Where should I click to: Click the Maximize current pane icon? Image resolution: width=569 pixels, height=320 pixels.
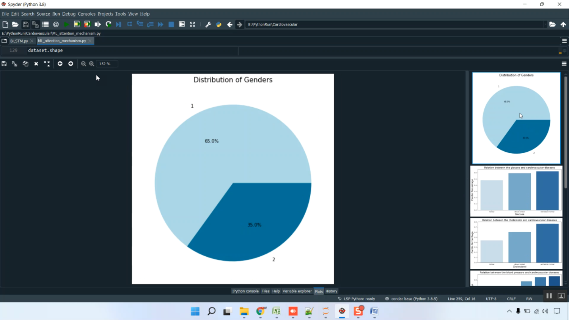tap(193, 24)
